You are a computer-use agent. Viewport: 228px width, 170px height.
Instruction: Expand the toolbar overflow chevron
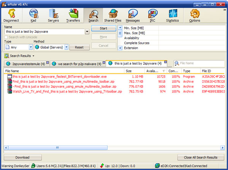225,10
